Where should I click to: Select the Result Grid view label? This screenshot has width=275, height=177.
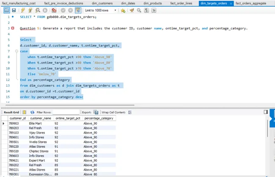[11, 112]
